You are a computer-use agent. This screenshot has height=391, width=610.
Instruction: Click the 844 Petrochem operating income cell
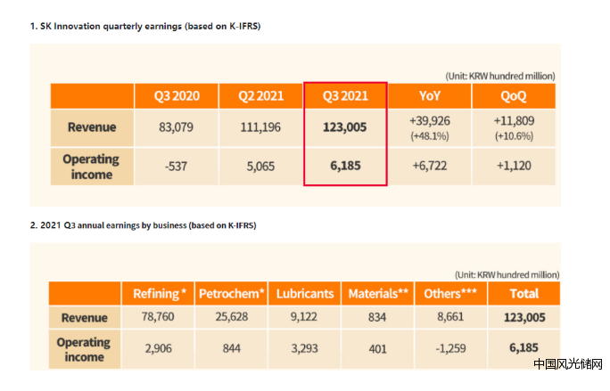(231, 348)
